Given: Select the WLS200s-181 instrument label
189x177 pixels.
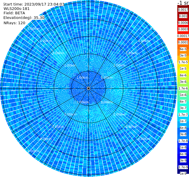Looking at the screenshot, I should pyautogui.click(x=17, y=9).
